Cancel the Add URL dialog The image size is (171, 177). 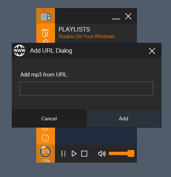[49, 118]
